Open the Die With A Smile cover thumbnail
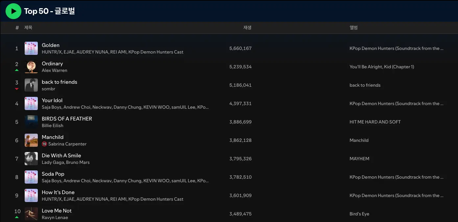The width and height of the screenshot is (458, 222). [x=31, y=159]
